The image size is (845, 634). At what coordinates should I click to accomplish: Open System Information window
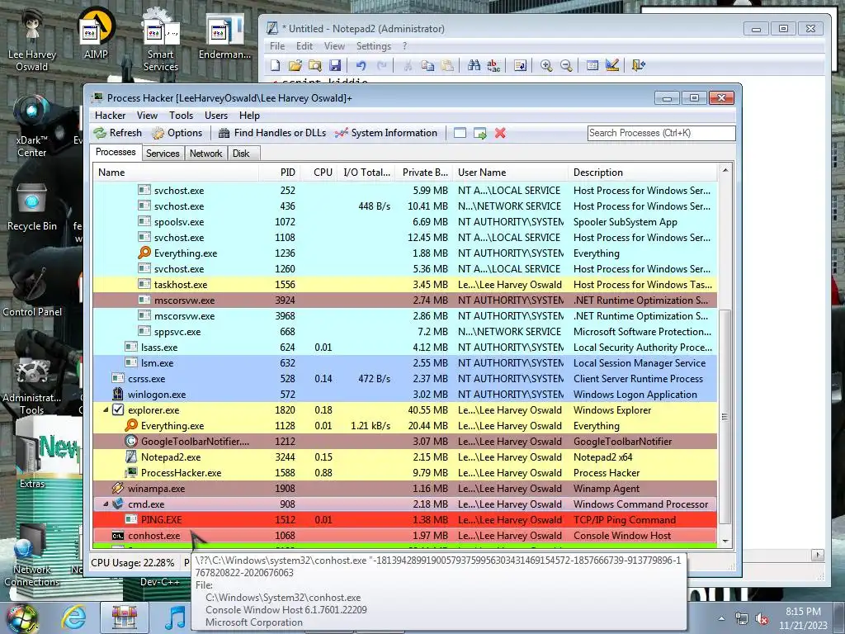(386, 133)
